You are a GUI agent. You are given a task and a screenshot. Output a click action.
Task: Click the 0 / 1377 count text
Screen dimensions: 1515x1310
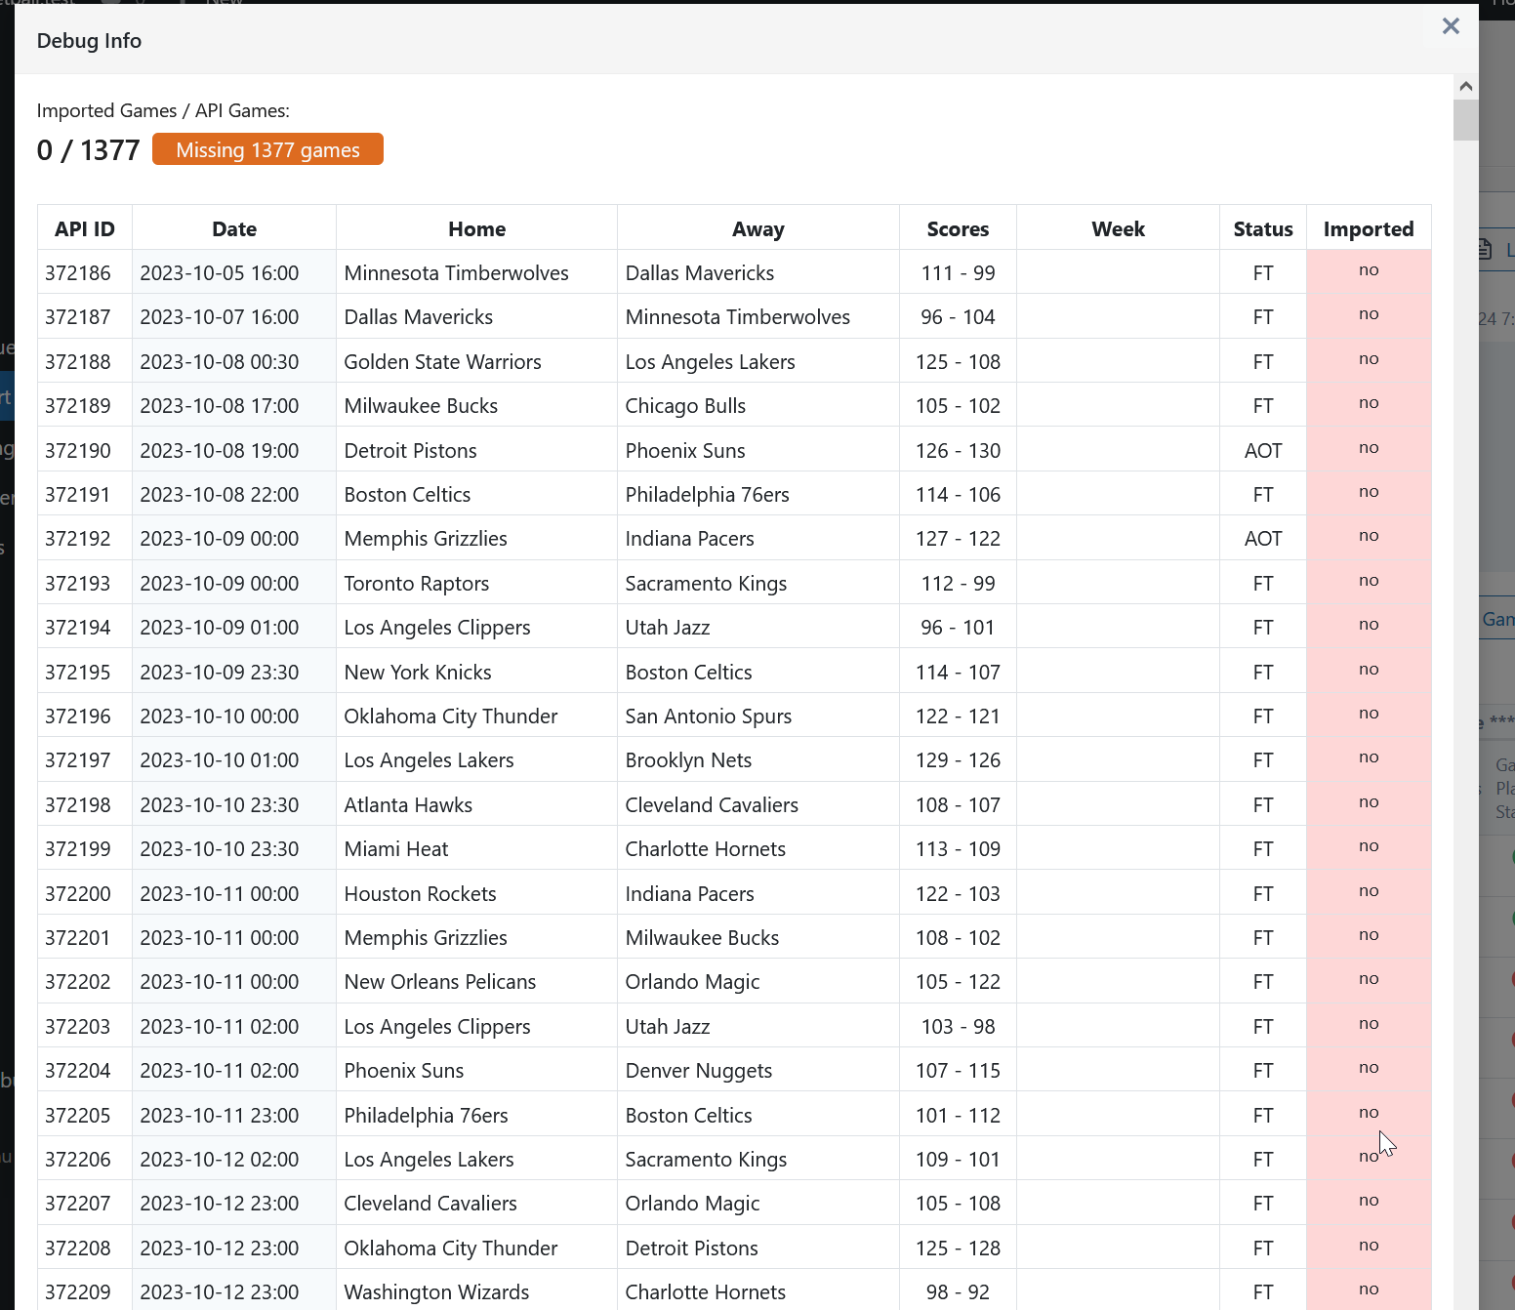tap(89, 150)
